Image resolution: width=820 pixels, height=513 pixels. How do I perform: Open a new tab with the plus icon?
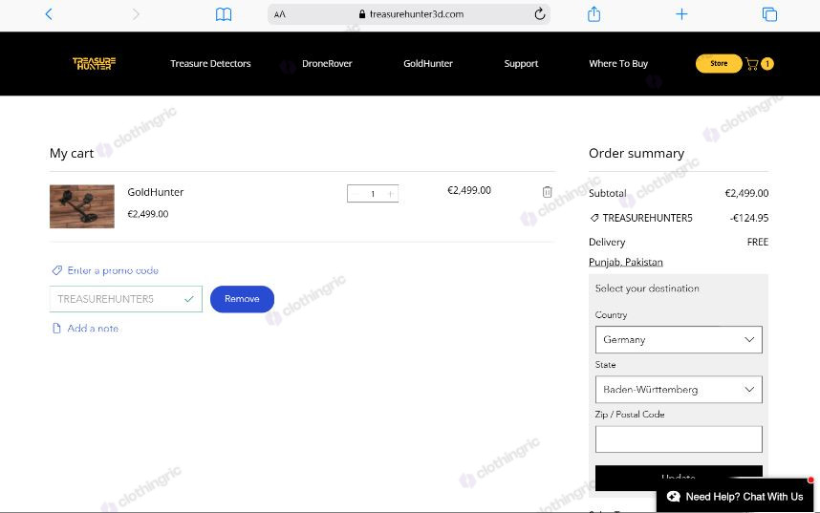(x=681, y=14)
